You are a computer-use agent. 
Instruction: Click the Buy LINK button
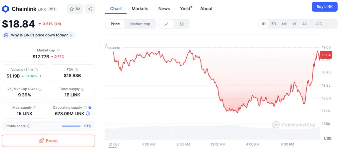(x=324, y=7)
